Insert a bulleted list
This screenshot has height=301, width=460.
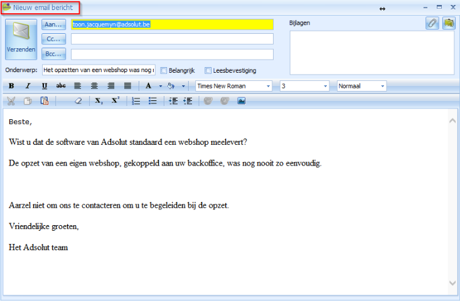152,101
